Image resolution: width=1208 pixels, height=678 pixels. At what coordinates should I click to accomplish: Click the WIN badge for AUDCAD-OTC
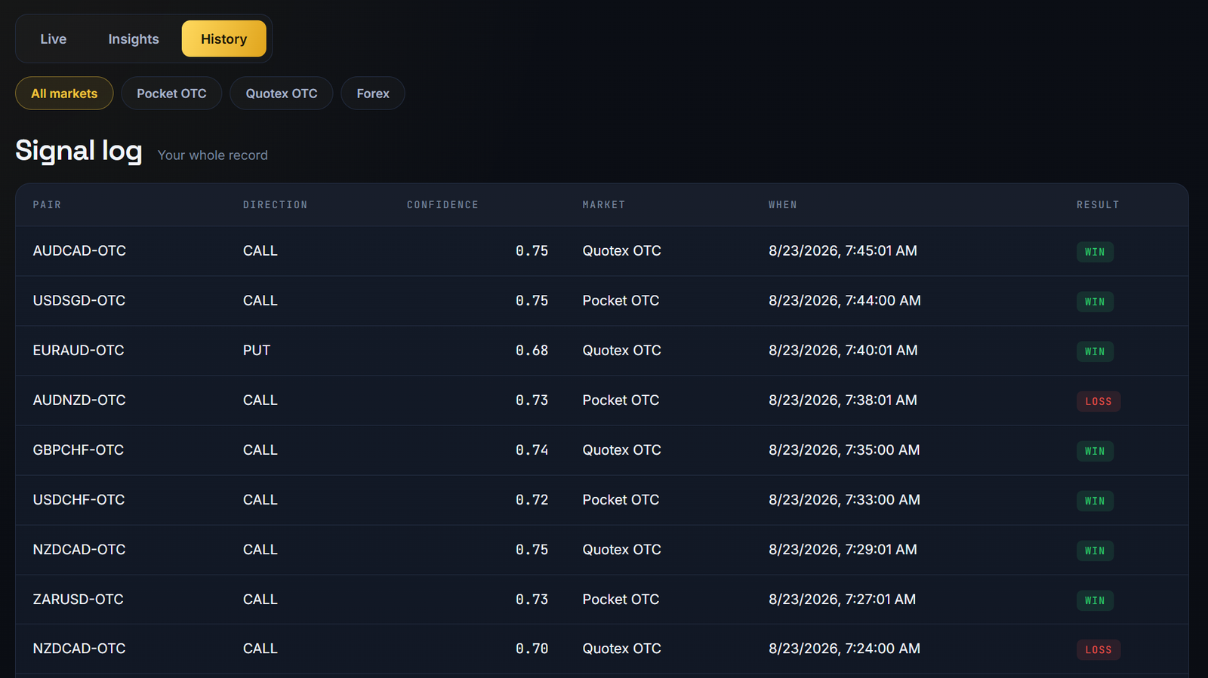(1095, 252)
